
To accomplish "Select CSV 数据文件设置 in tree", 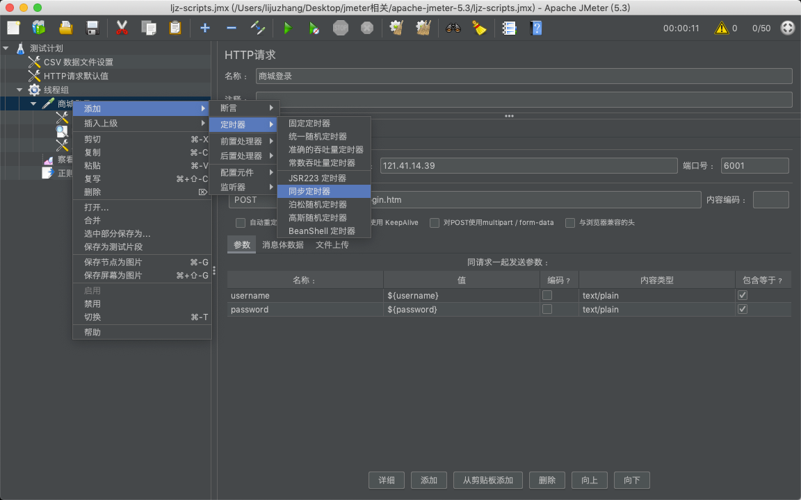I will coord(78,62).
